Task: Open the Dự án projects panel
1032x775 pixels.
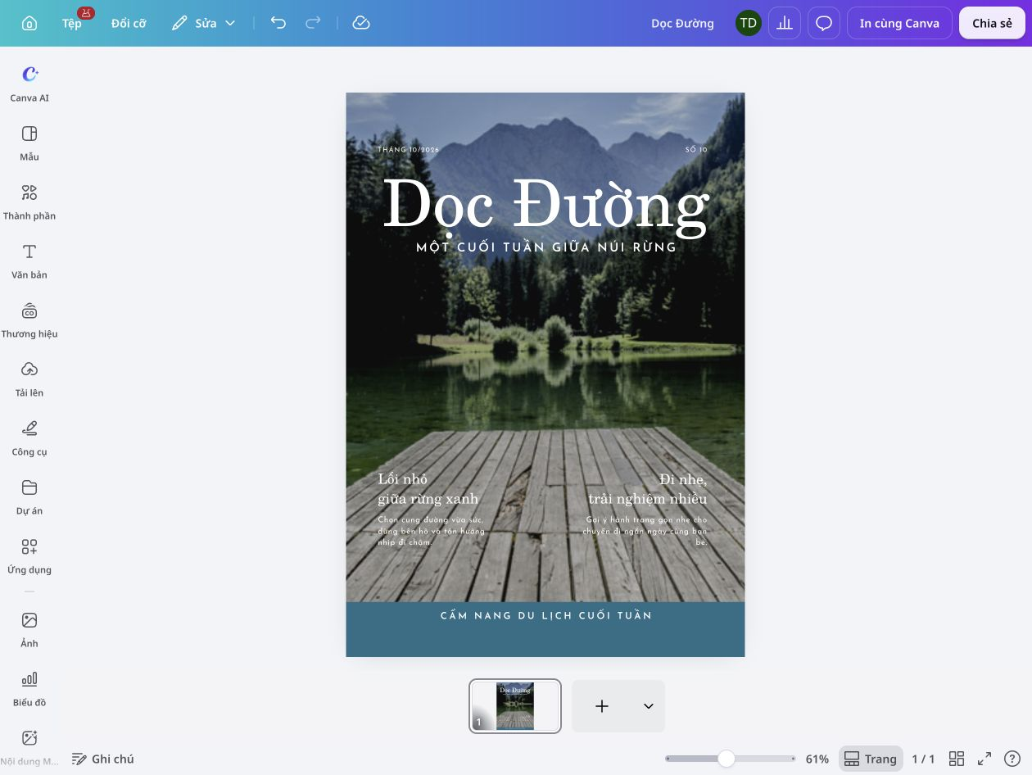Action: pos(29,497)
